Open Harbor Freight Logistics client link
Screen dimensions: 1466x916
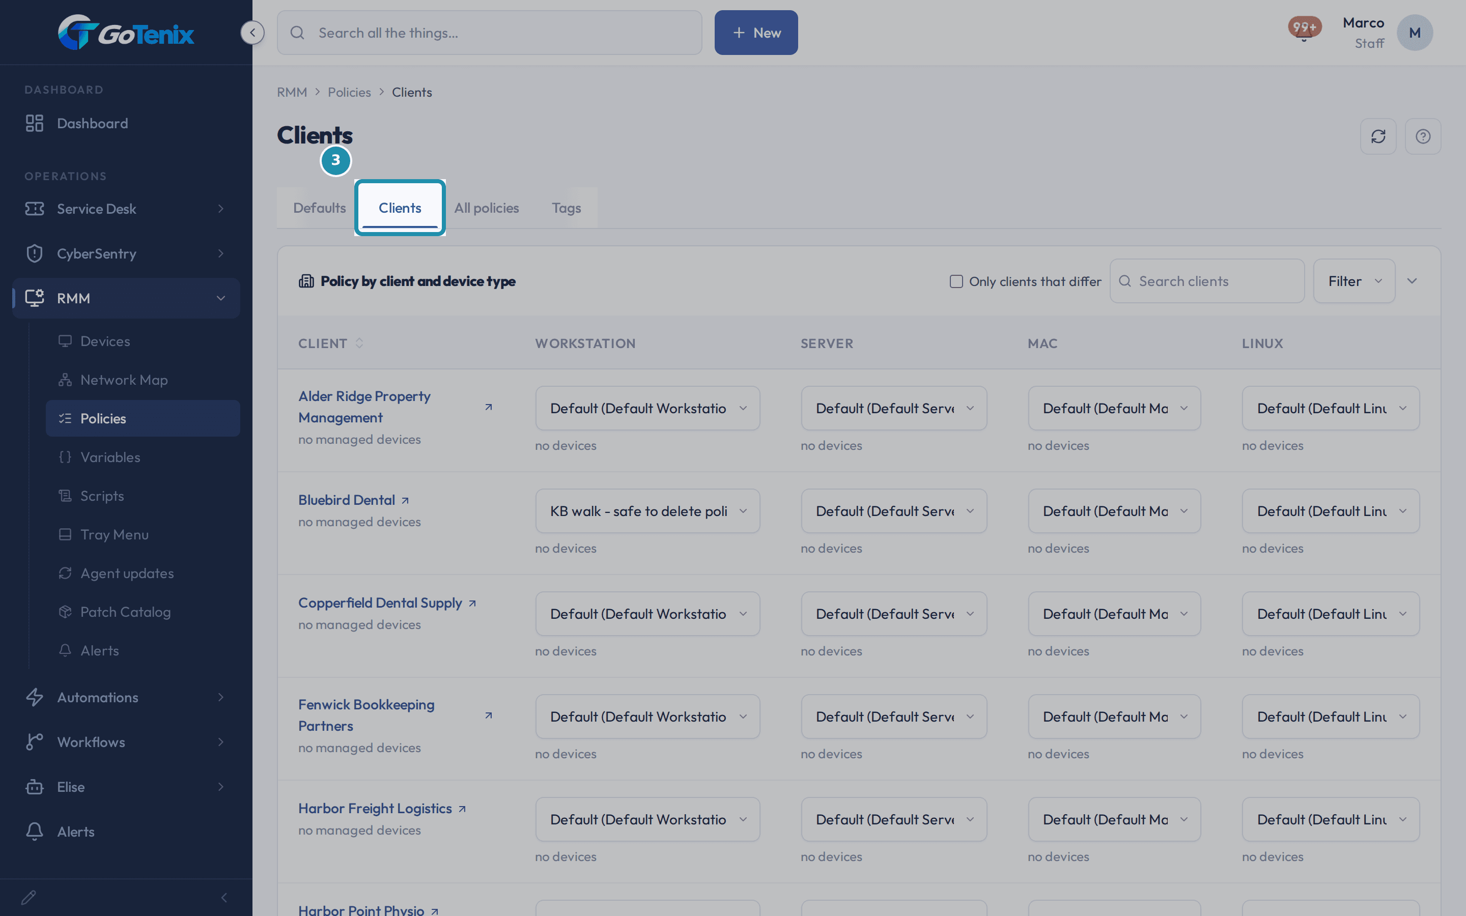[375, 809]
